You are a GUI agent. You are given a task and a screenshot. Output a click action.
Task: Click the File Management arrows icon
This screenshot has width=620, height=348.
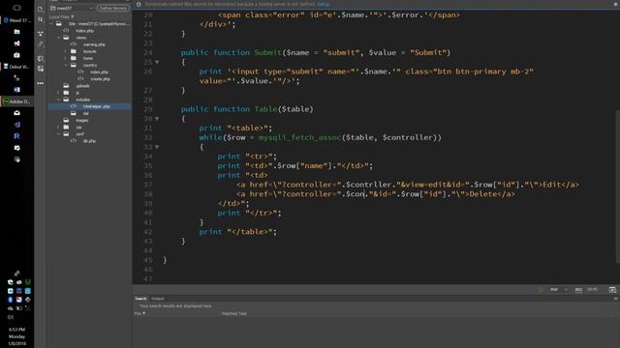tap(41, 19)
